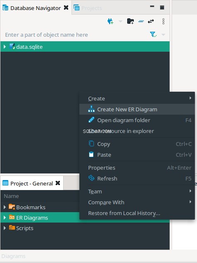Image resolution: width=197 pixels, height=263 pixels.
Task: Click the Create Folder icon in toolbar
Action: (x=131, y=21)
